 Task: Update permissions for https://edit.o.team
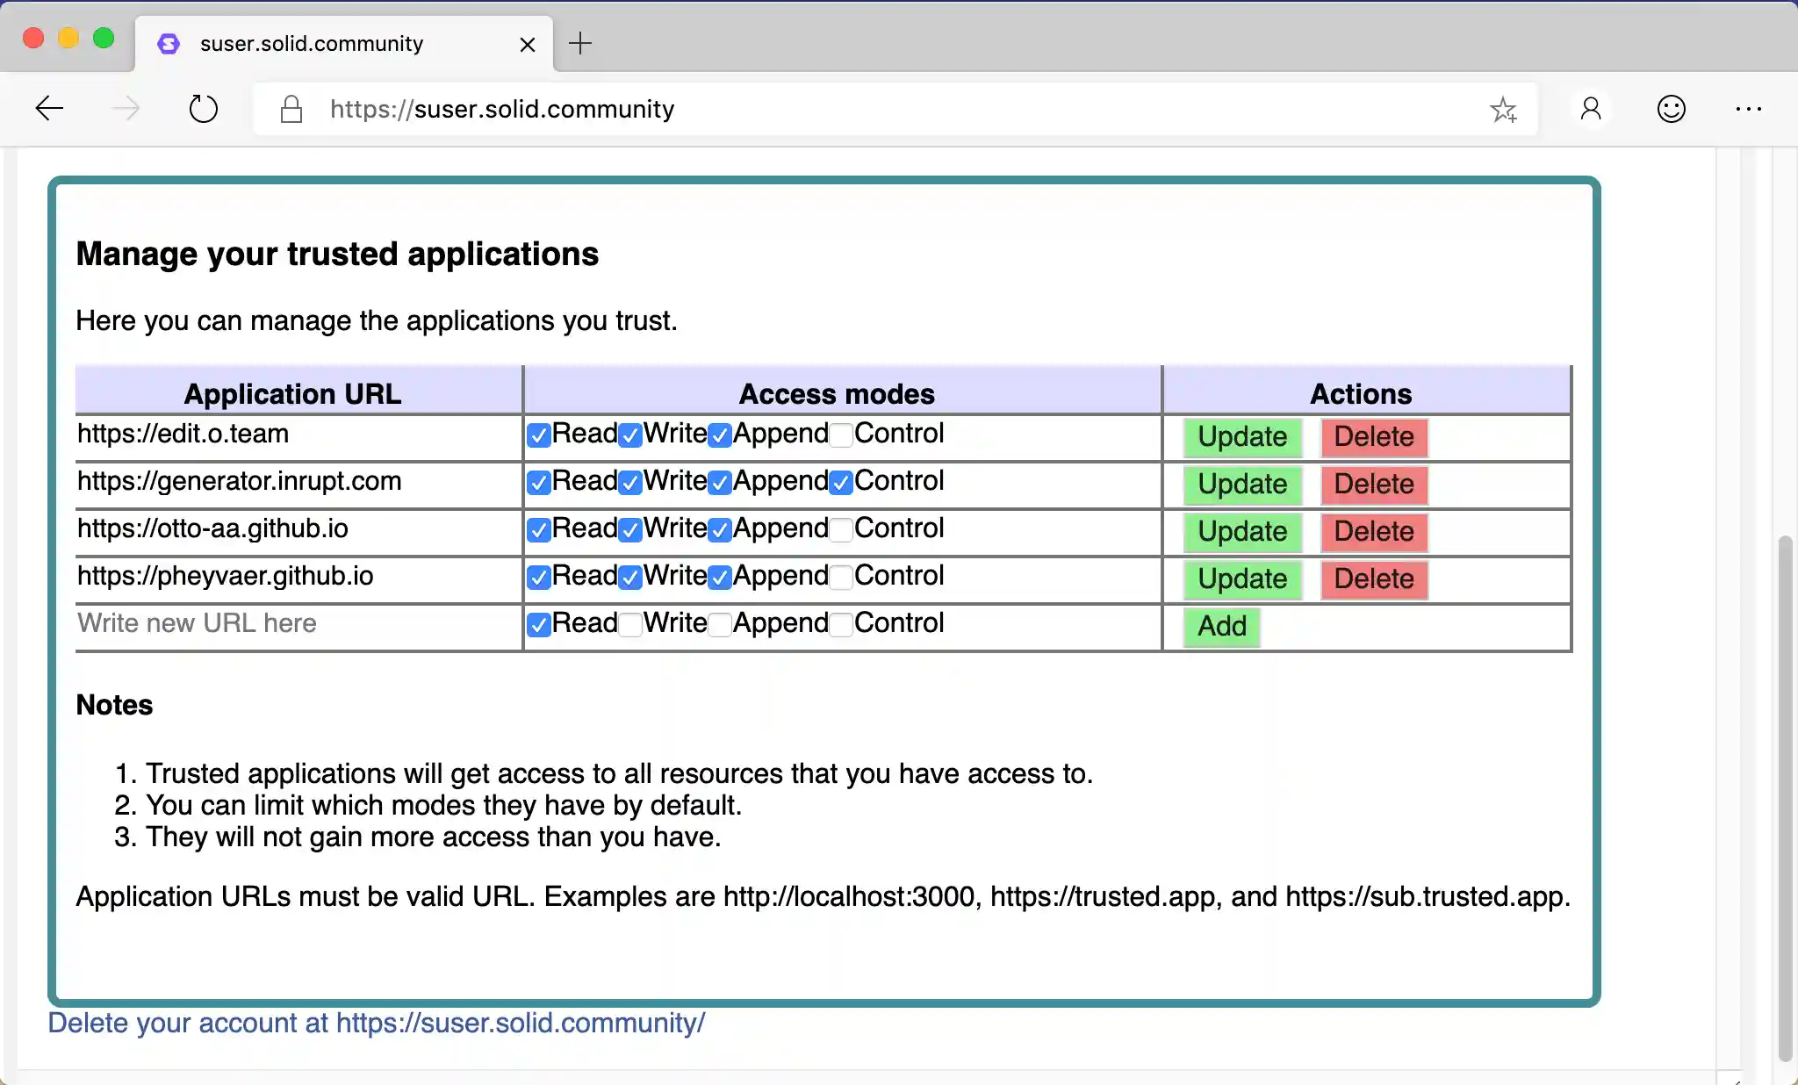click(x=1241, y=437)
